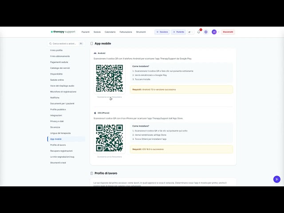This screenshot has height=213, width=284.
Task: Click the Profilo di lavoro heading
Action: pyautogui.click(x=106, y=174)
